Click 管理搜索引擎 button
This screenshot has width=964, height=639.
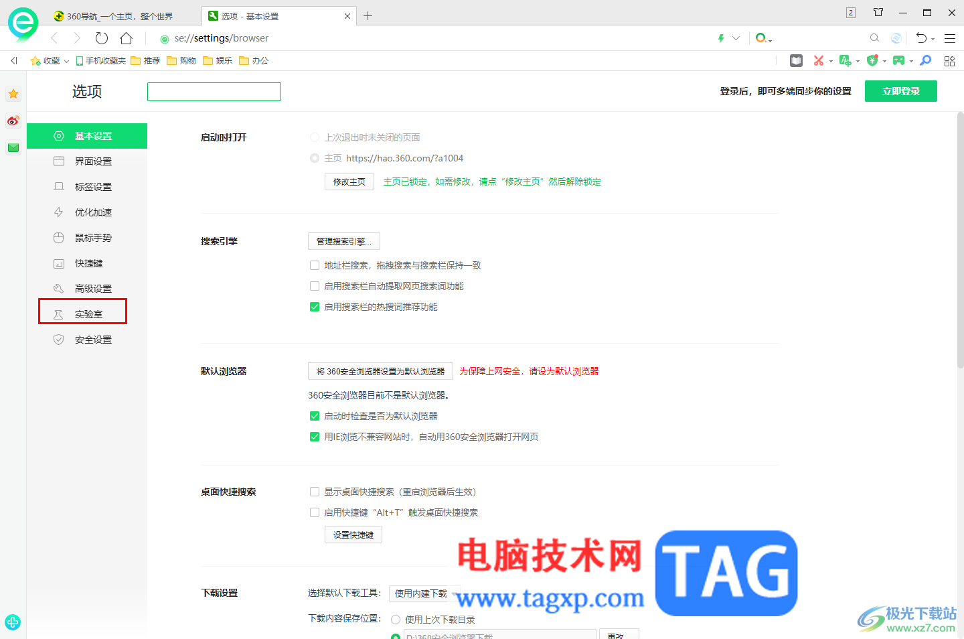pos(344,241)
